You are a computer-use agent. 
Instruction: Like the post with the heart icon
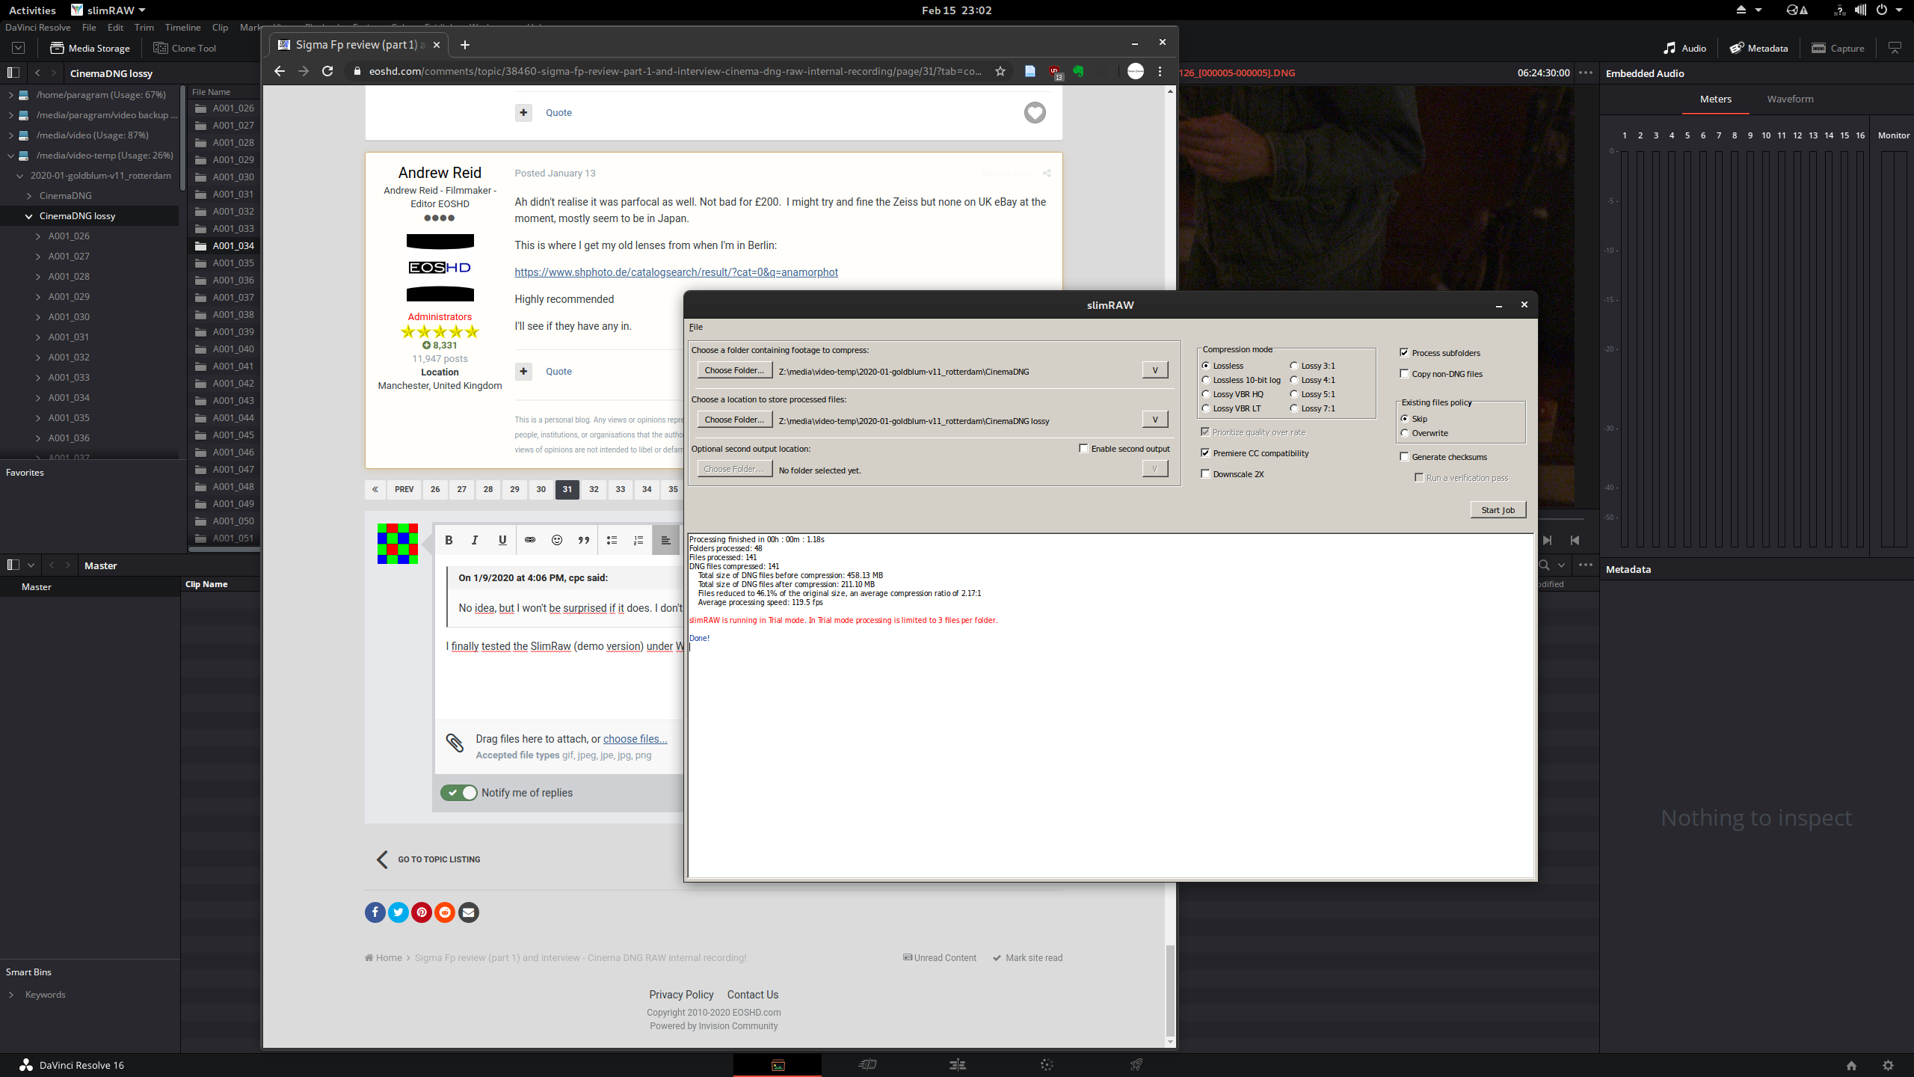coord(1035,113)
